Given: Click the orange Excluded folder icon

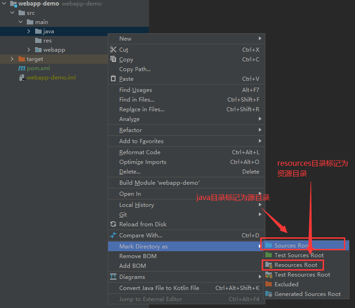Looking at the screenshot, I should click(x=269, y=284).
